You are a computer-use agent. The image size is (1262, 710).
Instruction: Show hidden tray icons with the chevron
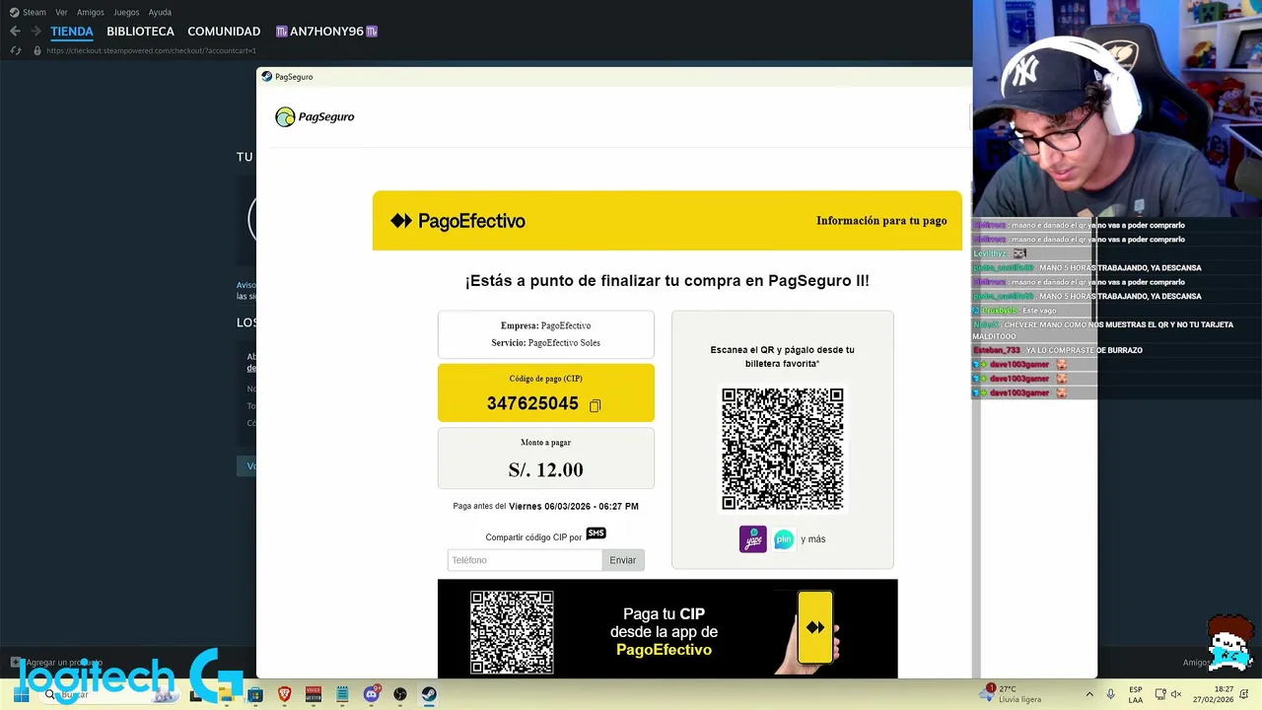[x=1089, y=694]
